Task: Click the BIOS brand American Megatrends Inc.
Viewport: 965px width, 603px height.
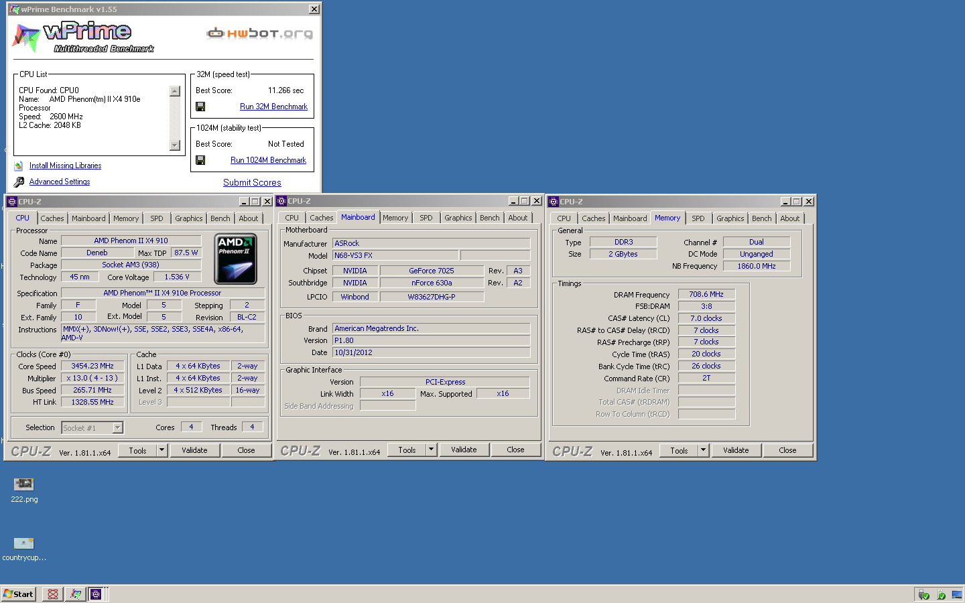Action: click(x=431, y=328)
